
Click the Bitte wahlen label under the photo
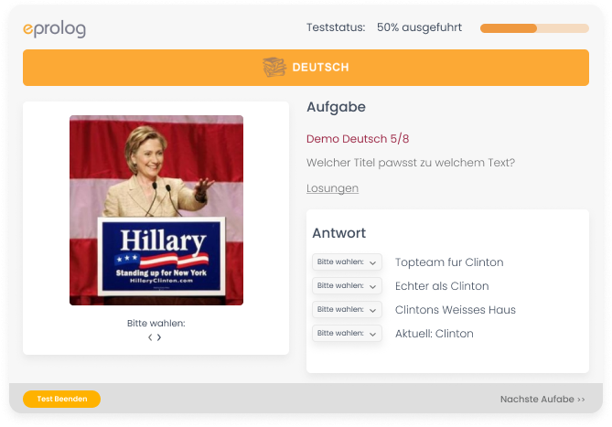156,324
